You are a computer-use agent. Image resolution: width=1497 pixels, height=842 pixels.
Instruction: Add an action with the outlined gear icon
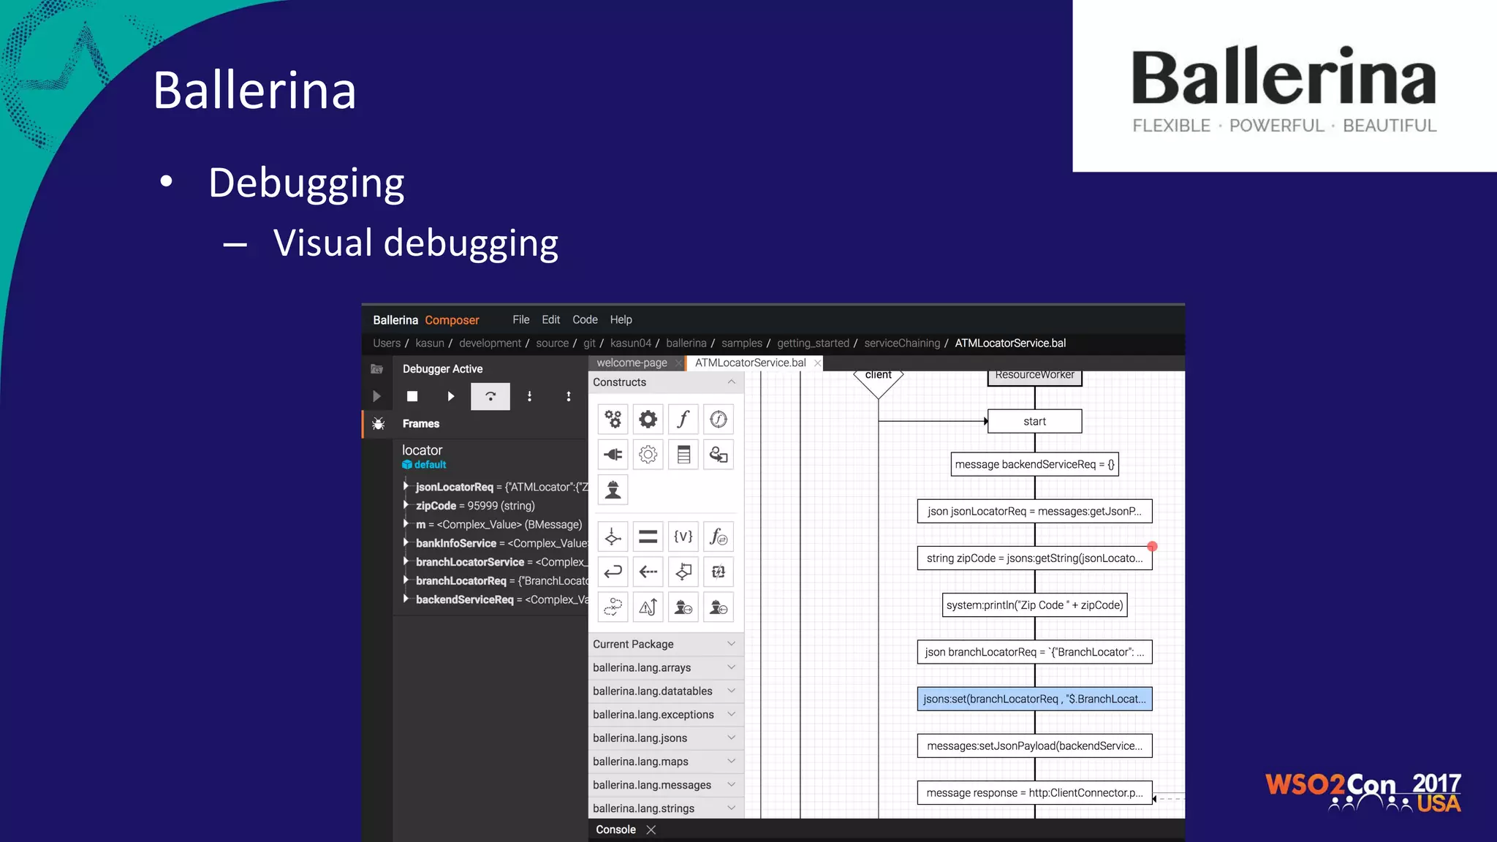pyautogui.click(x=648, y=455)
